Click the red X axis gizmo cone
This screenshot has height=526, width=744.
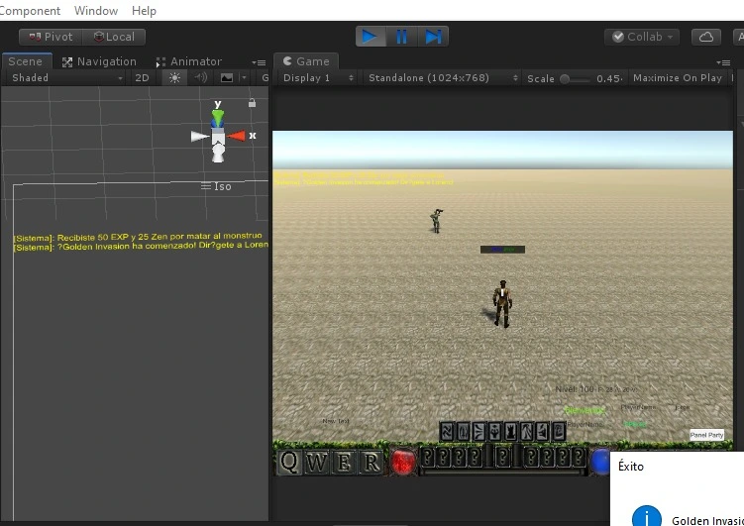pyautogui.click(x=237, y=136)
